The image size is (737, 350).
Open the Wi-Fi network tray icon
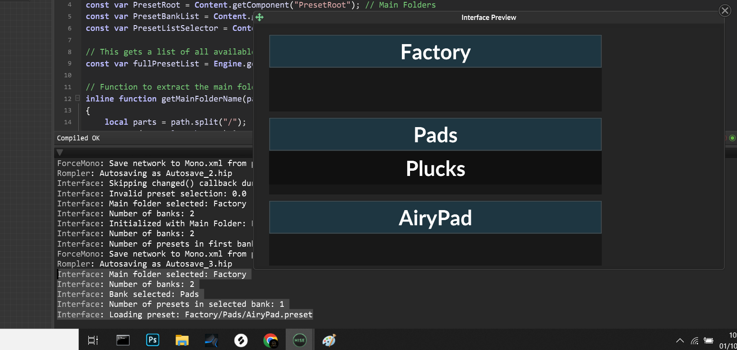click(695, 340)
